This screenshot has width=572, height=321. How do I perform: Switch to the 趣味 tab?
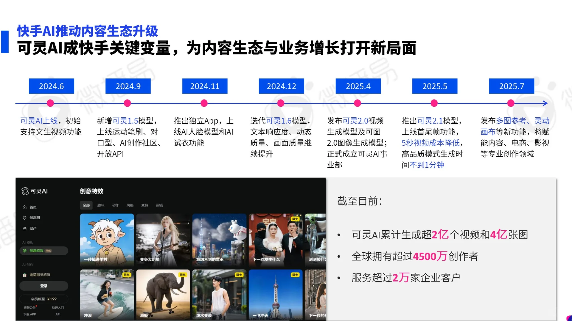101,205
